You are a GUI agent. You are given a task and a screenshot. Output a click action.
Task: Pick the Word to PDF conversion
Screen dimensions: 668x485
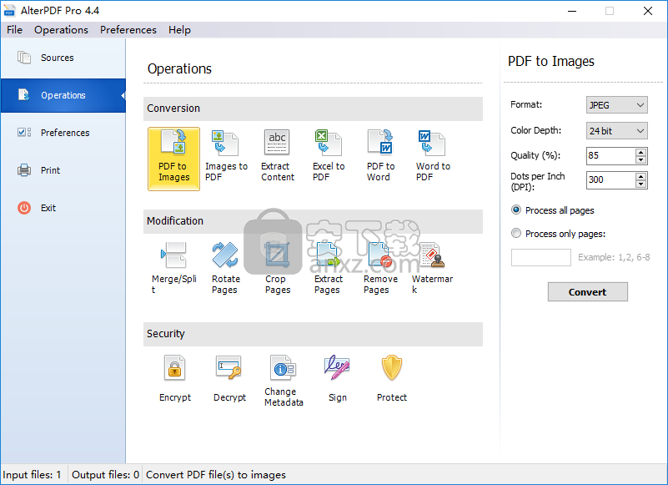tap(433, 157)
